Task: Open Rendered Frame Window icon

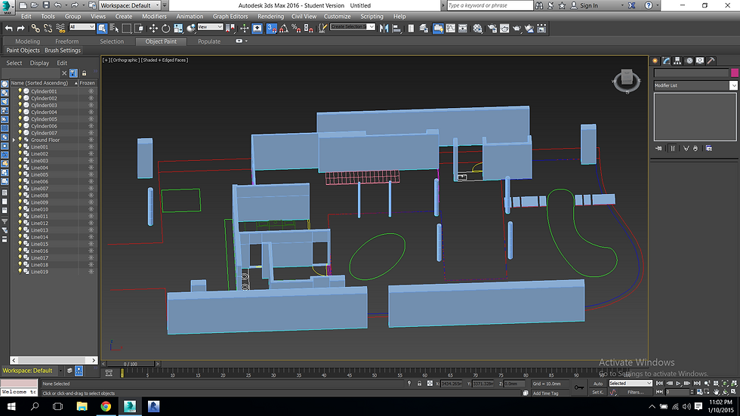Action: (504, 28)
